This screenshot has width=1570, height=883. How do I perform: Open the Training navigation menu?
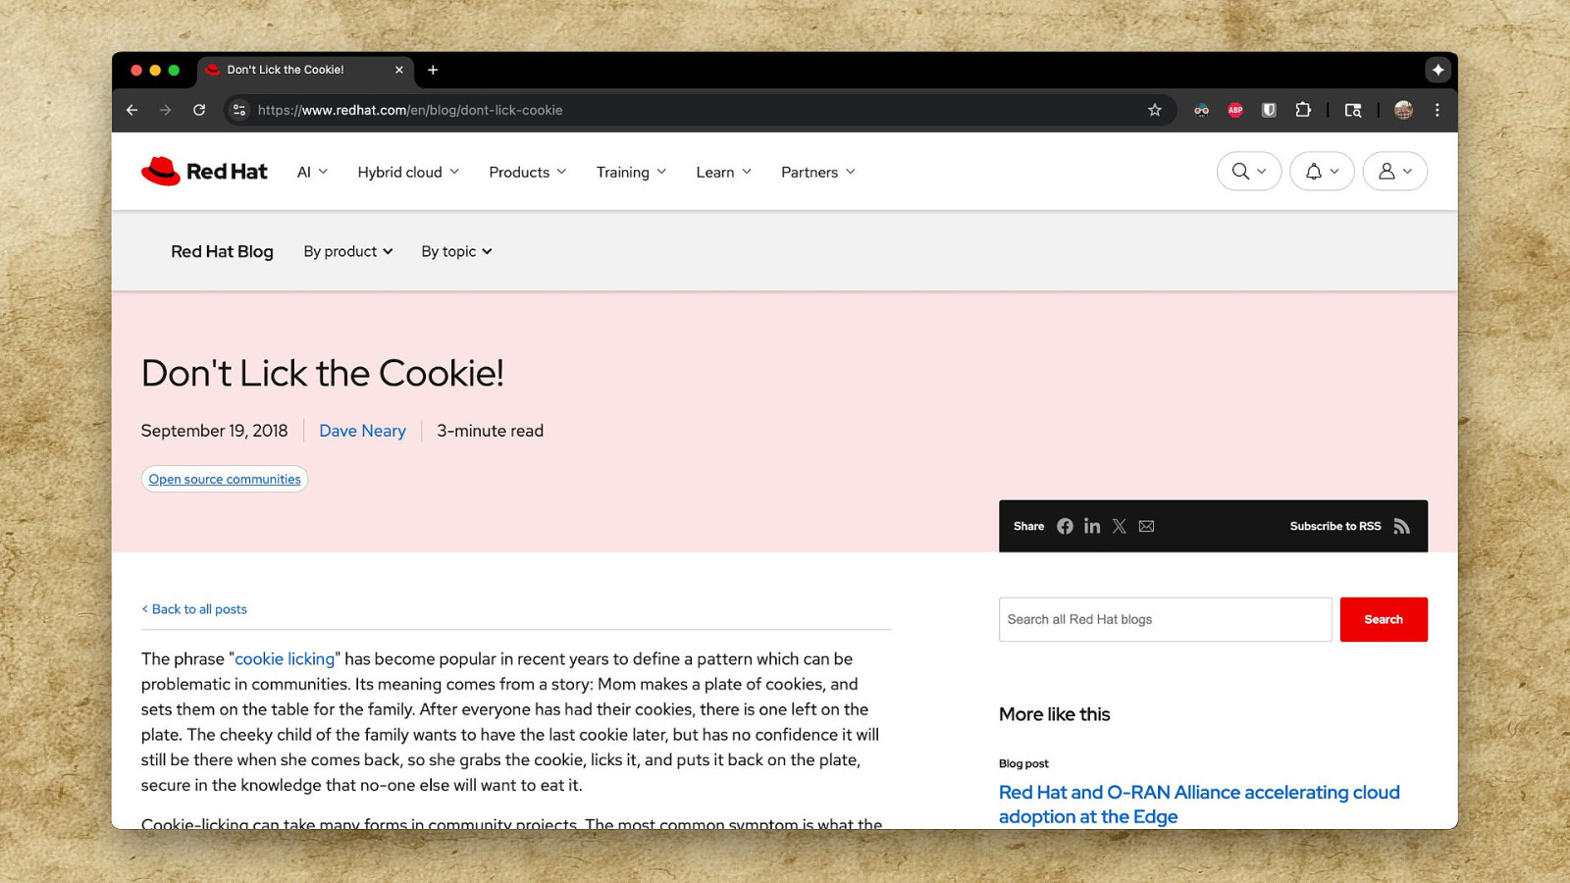click(631, 173)
